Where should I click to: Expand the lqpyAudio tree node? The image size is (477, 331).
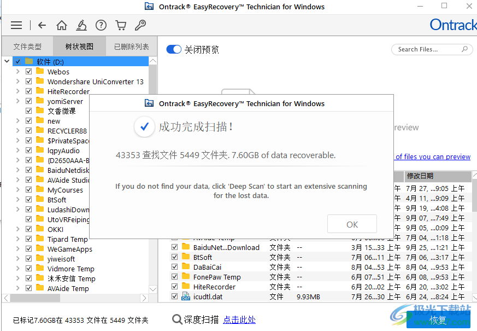tap(17, 150)
